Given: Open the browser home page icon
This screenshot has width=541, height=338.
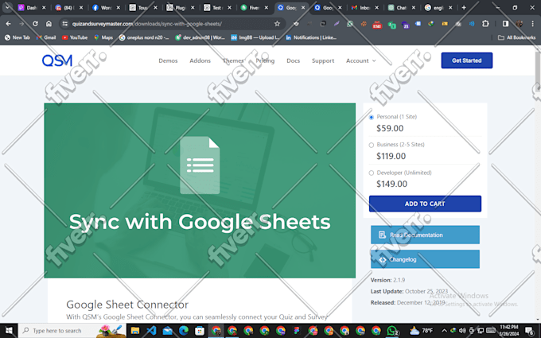Looking at the screenshot, I should (x=49, y=23).
